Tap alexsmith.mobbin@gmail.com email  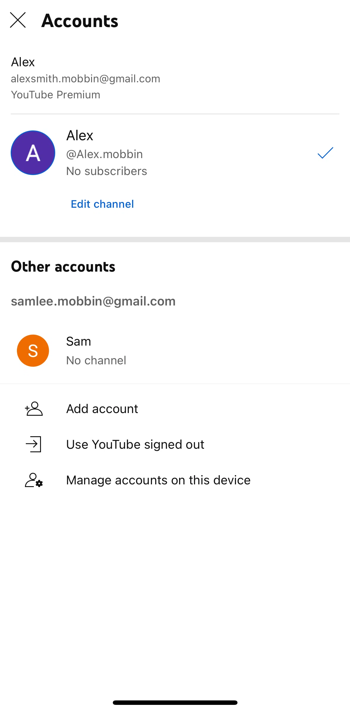pyautogui.click(x=85, y=79)
